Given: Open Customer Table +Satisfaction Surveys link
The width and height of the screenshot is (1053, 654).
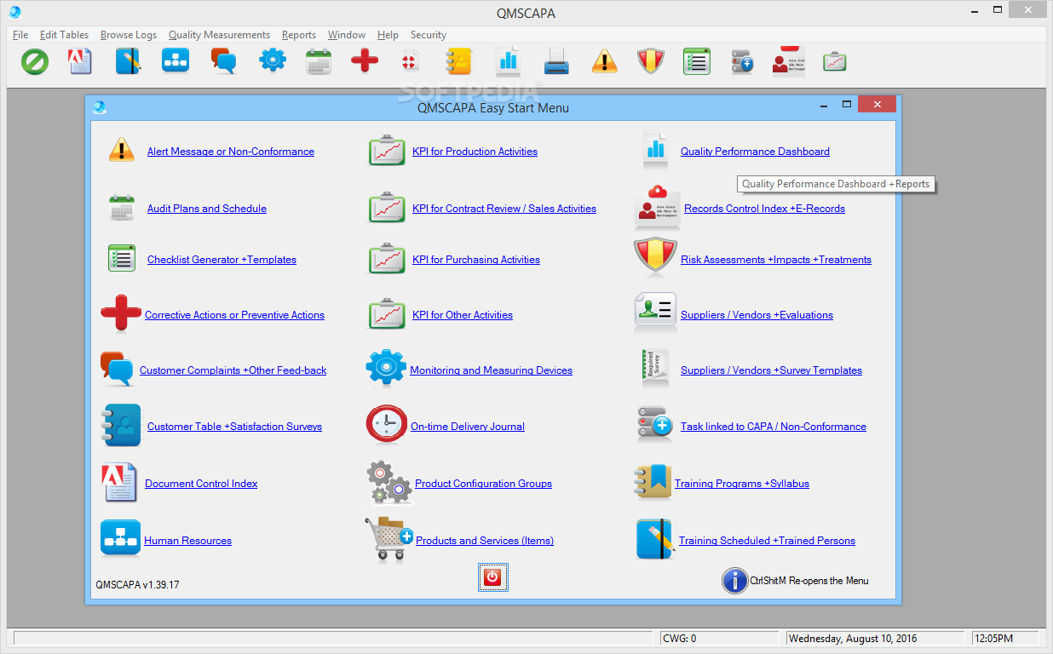Looking at the screenshot, I should [x=234, y=427].
